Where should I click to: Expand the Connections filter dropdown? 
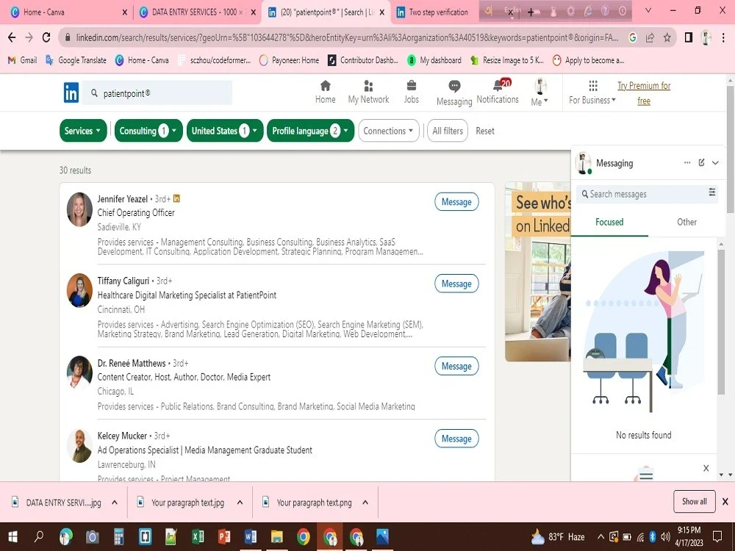point(389,131)
